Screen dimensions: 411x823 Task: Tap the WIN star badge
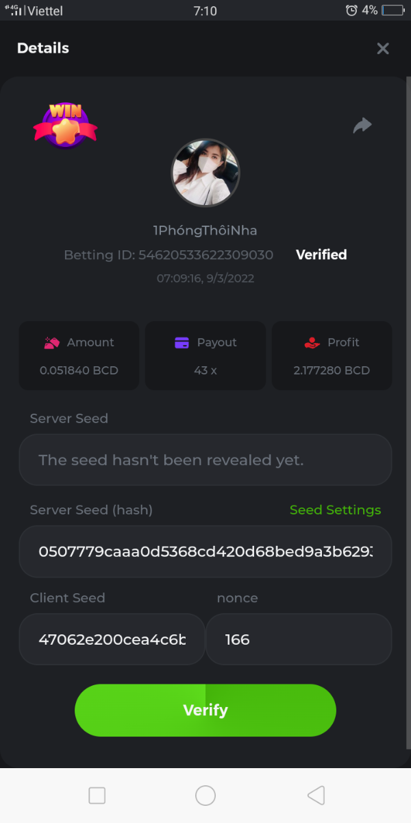66,123
